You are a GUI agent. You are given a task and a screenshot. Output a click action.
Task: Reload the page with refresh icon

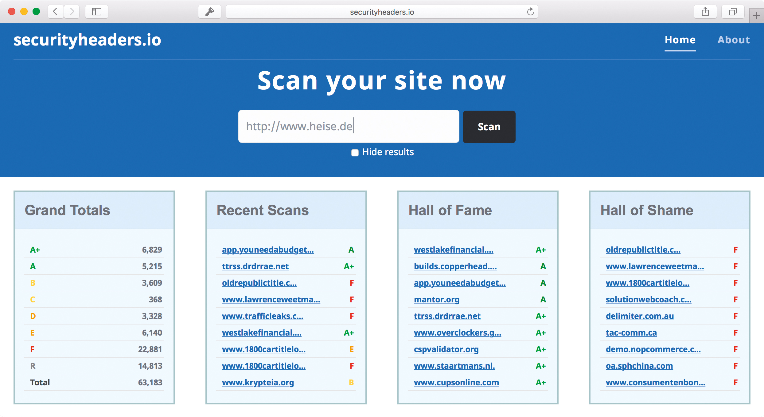click(x=530, y=12)
